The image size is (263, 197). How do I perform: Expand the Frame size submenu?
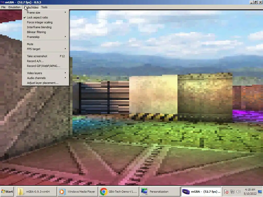(46, 13)
